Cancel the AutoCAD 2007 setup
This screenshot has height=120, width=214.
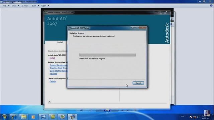(x=138, y=83)
